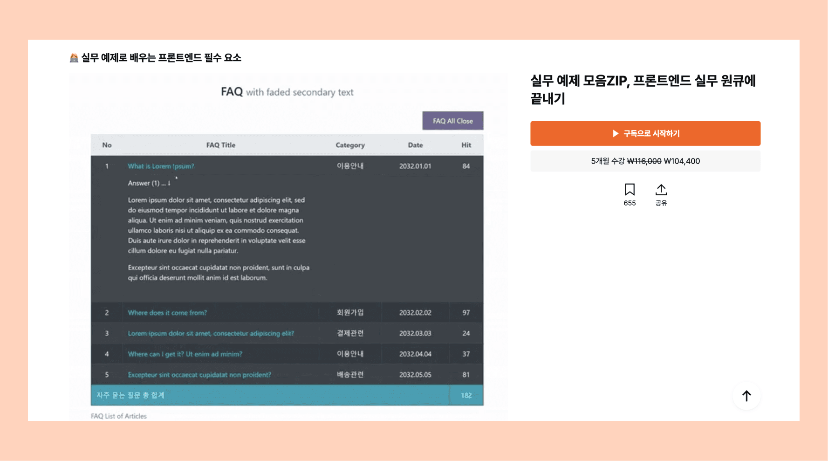Click the date cell 2032.01.01
Image resolution: width=828 pixels, height=461 pixels.
coord(415,166)
